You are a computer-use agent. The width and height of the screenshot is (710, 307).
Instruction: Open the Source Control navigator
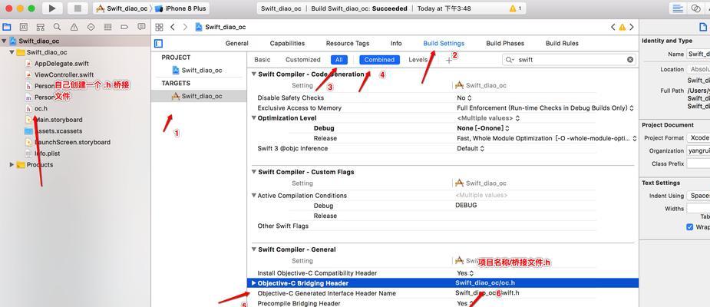[x=24, y=27]
